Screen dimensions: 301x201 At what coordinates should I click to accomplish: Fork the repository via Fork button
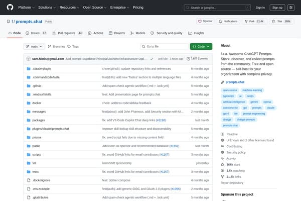coord(254,21)
